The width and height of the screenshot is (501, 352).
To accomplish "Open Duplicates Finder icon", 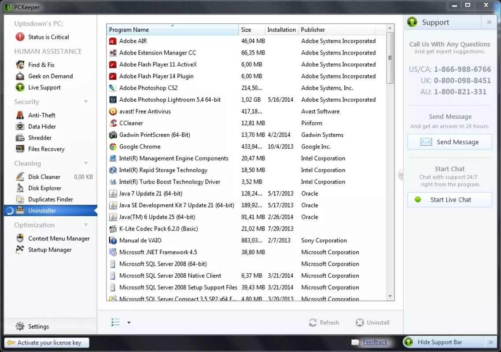I will (20, 199).
